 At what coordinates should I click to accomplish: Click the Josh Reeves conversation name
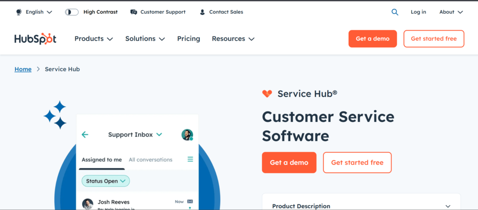113,202
